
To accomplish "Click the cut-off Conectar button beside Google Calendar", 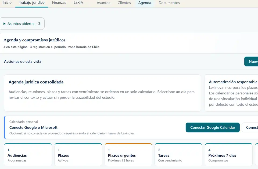I will click(250, 127).
